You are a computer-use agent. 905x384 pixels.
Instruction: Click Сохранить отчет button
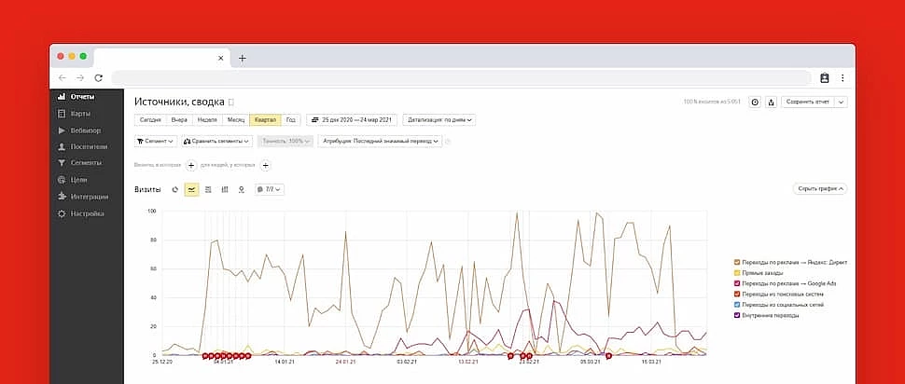point(807,102)
